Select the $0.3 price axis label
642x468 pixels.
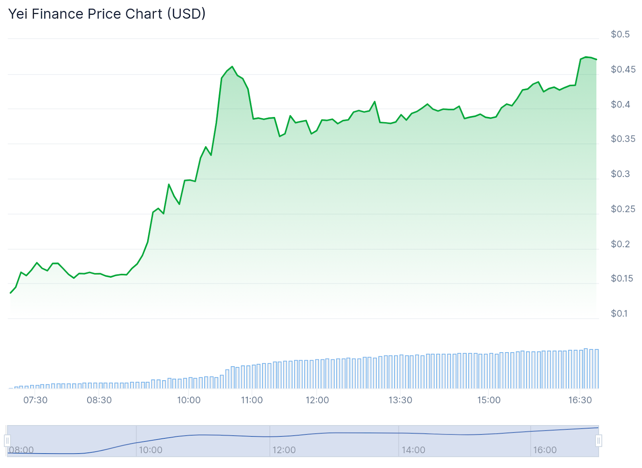620,174
